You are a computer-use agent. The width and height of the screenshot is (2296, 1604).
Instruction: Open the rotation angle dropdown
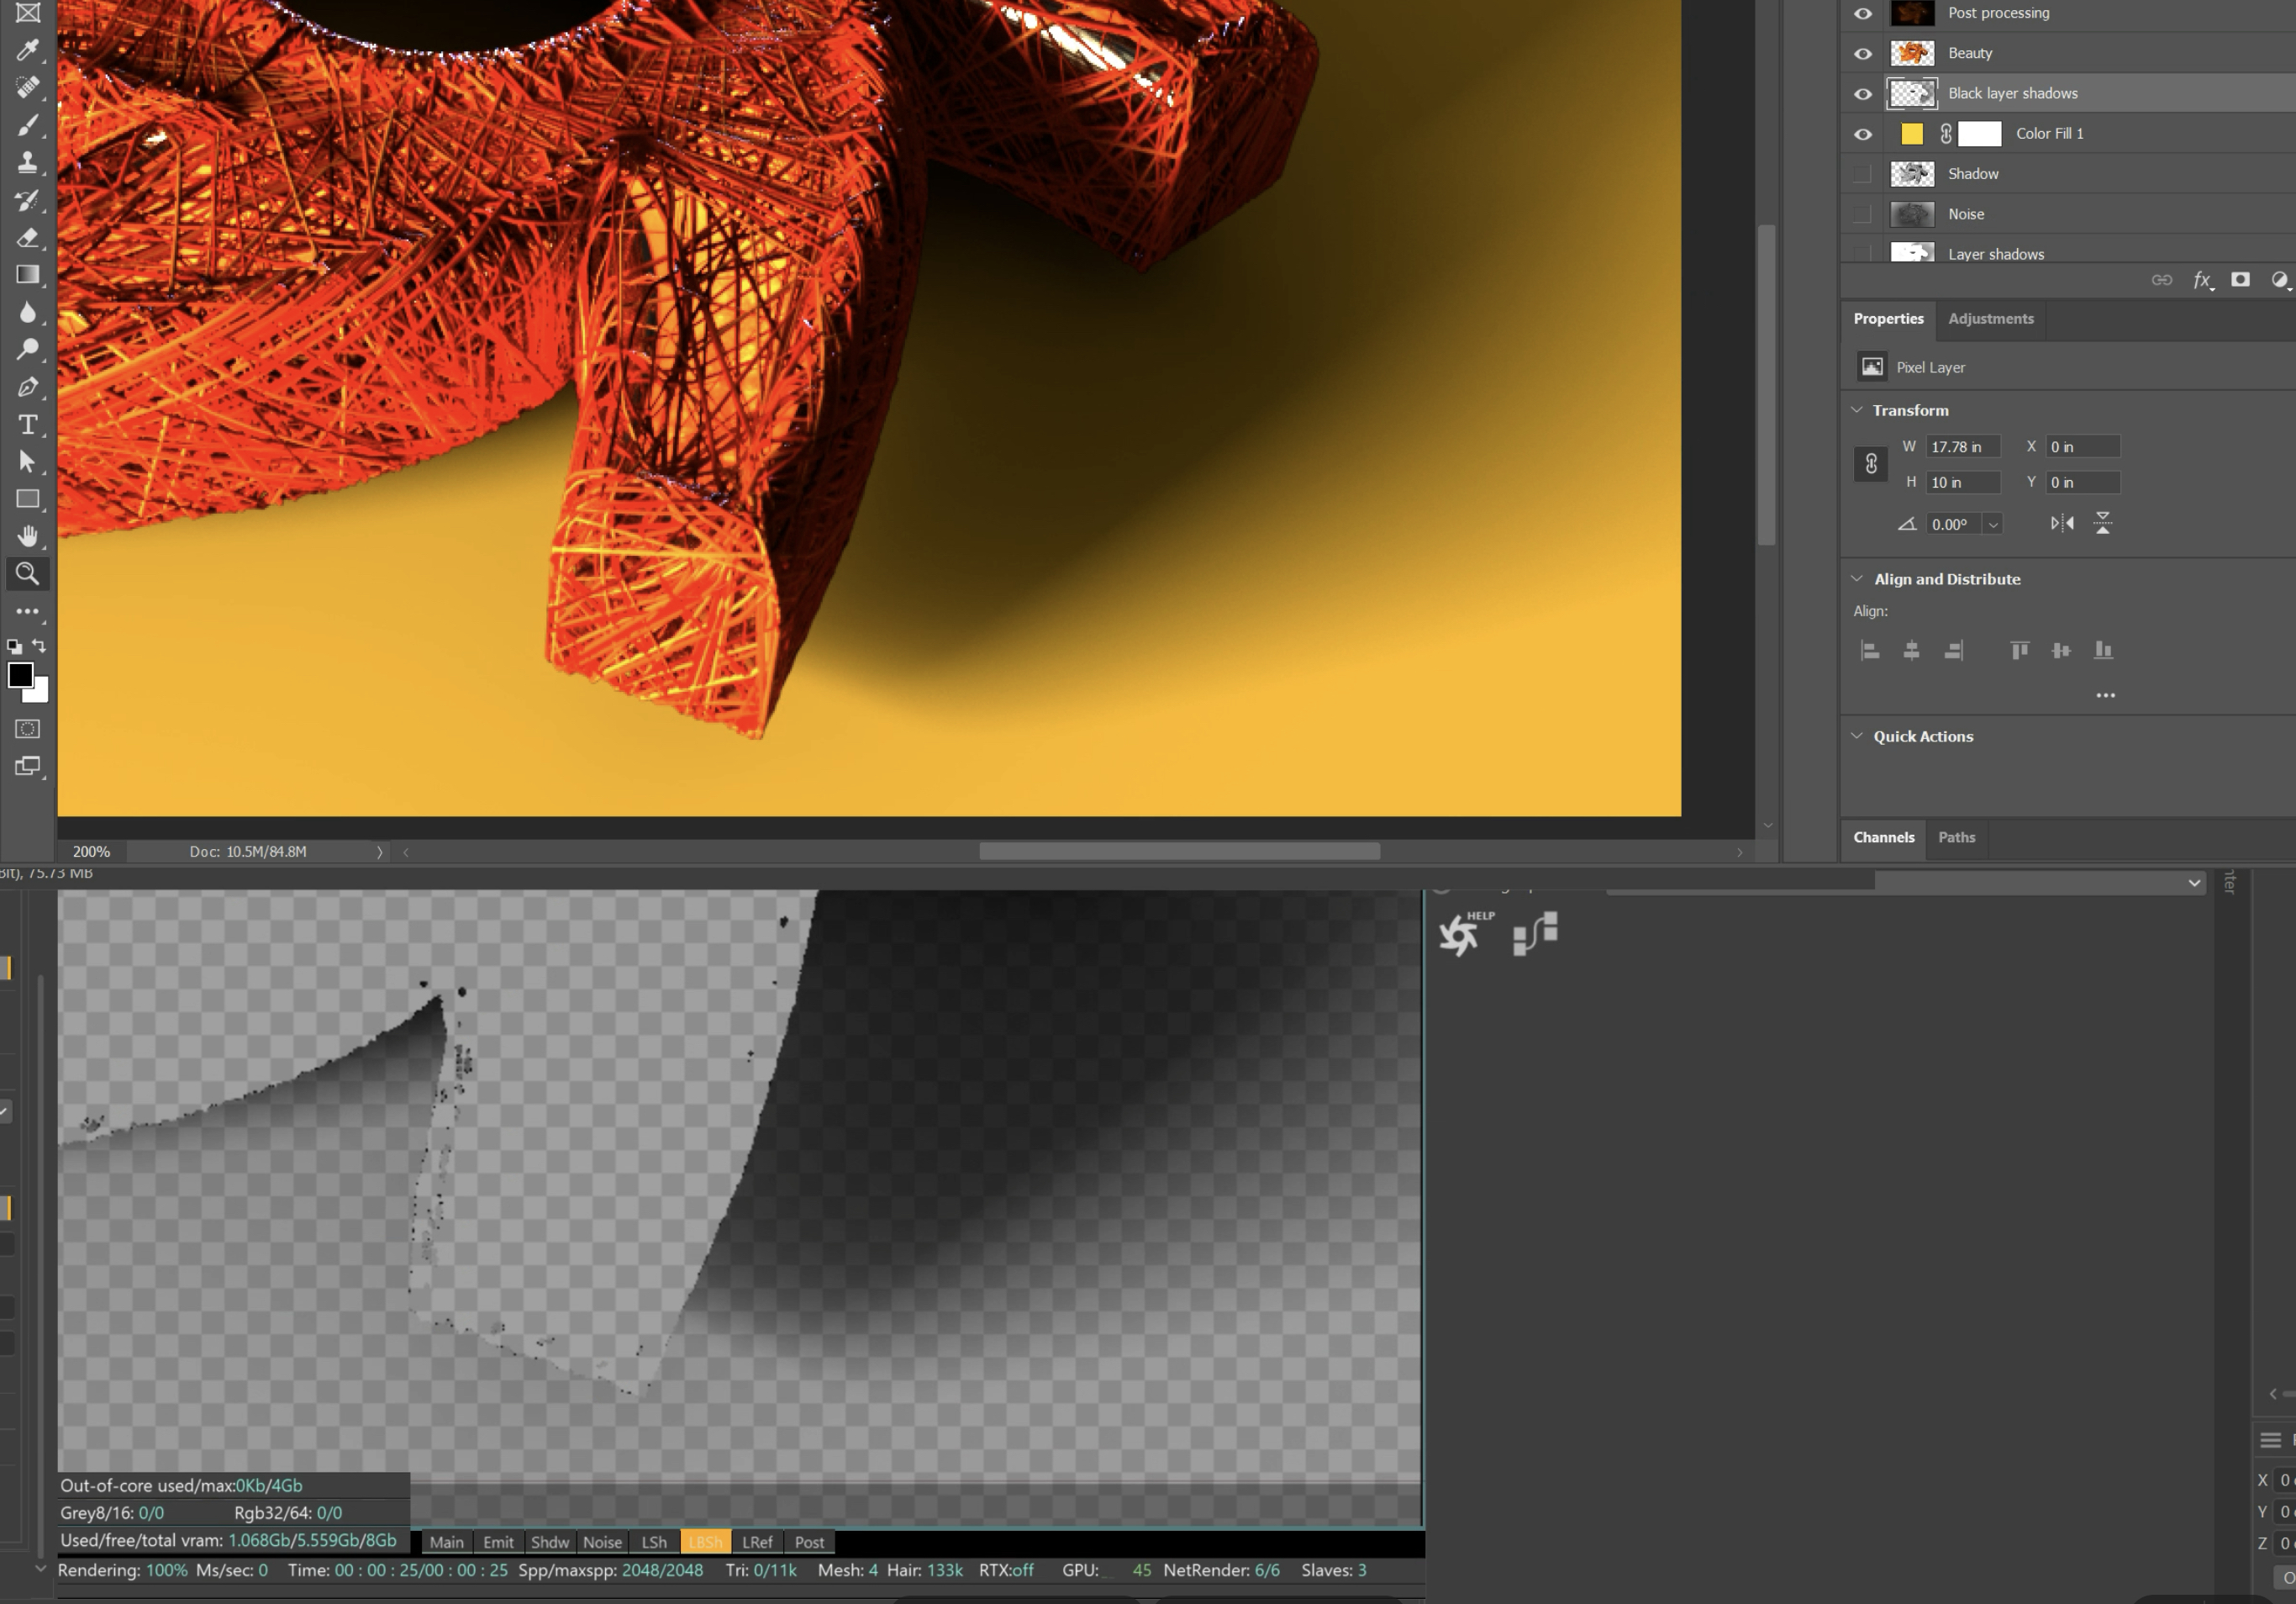(x=1993, y=524)
